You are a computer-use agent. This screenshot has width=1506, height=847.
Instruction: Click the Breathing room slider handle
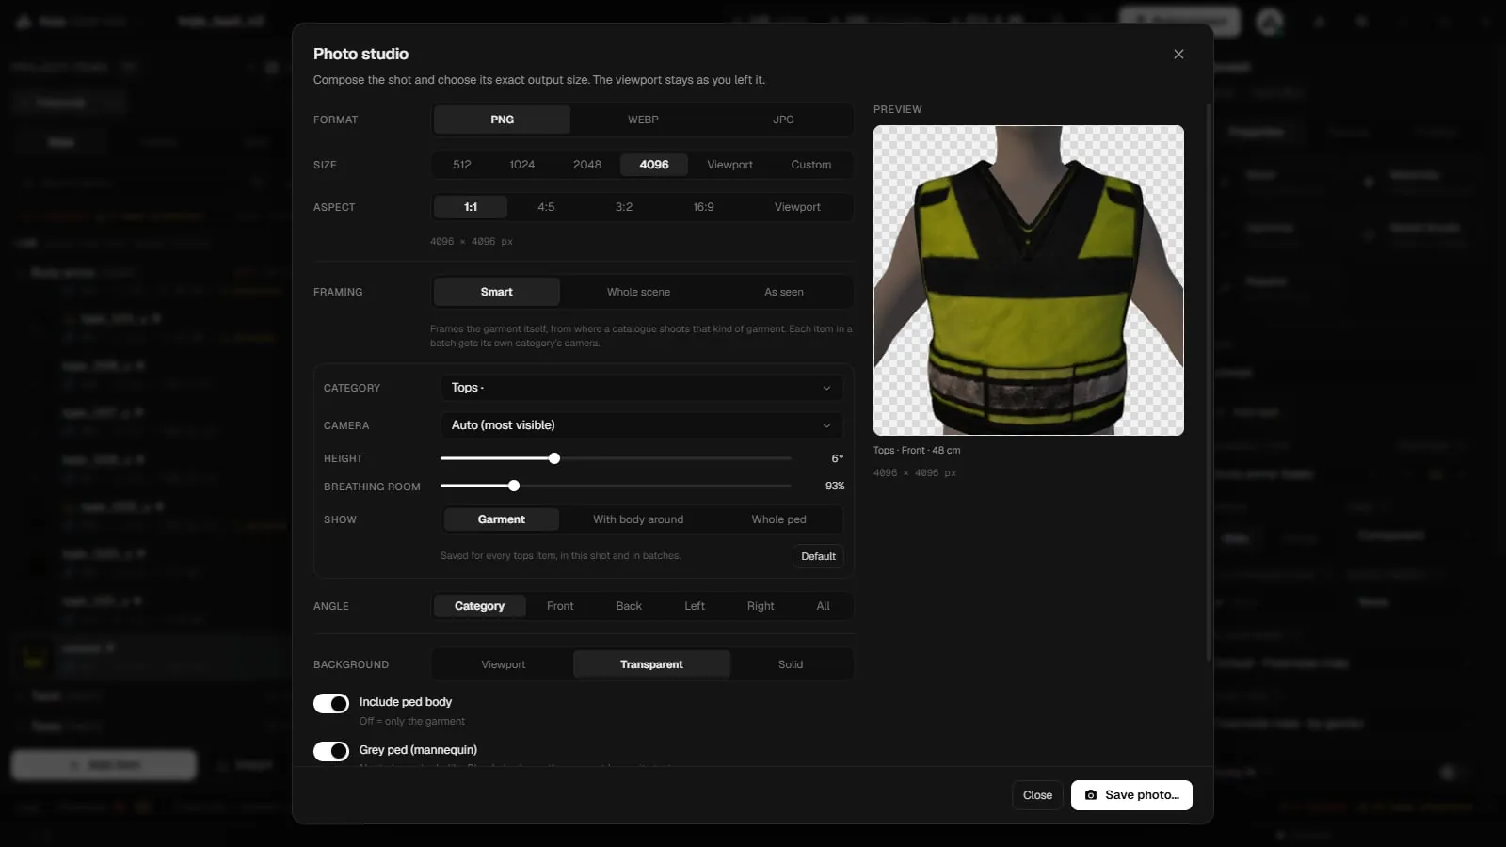pos(514,487)
